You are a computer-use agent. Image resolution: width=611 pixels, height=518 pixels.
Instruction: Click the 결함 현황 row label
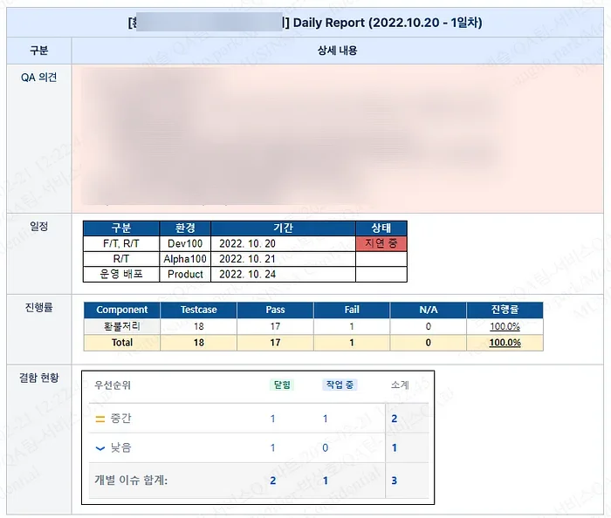click(39, 378)
